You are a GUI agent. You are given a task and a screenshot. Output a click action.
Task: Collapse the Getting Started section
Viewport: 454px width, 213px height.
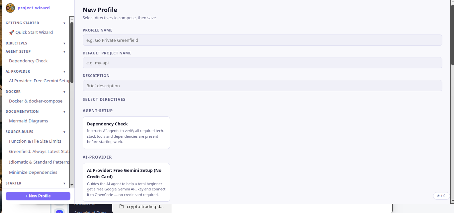click(64, 23)
